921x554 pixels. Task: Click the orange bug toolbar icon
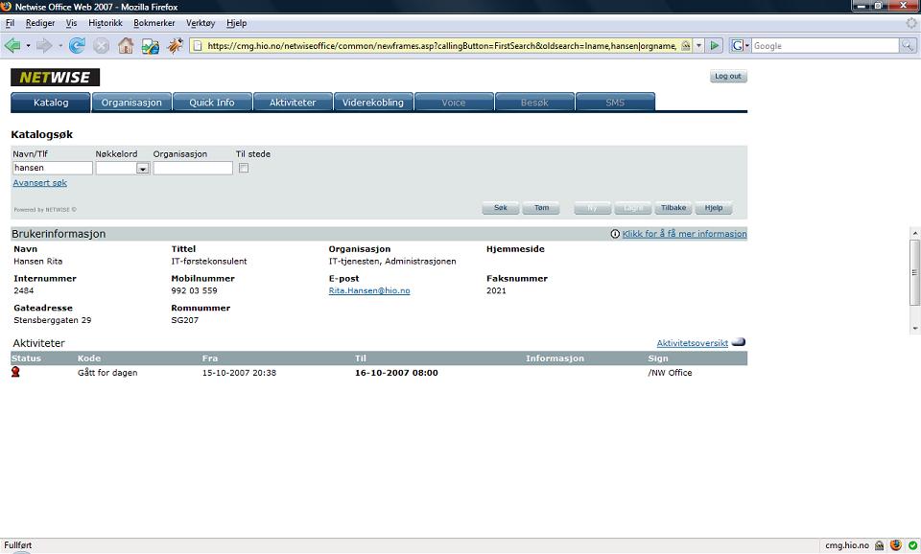click(175, 45)
